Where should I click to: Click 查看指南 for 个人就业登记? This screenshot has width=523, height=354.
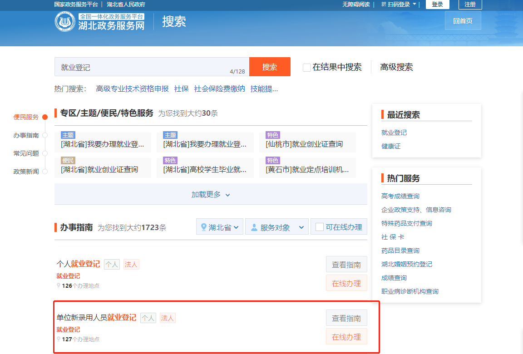click(346, 265)
